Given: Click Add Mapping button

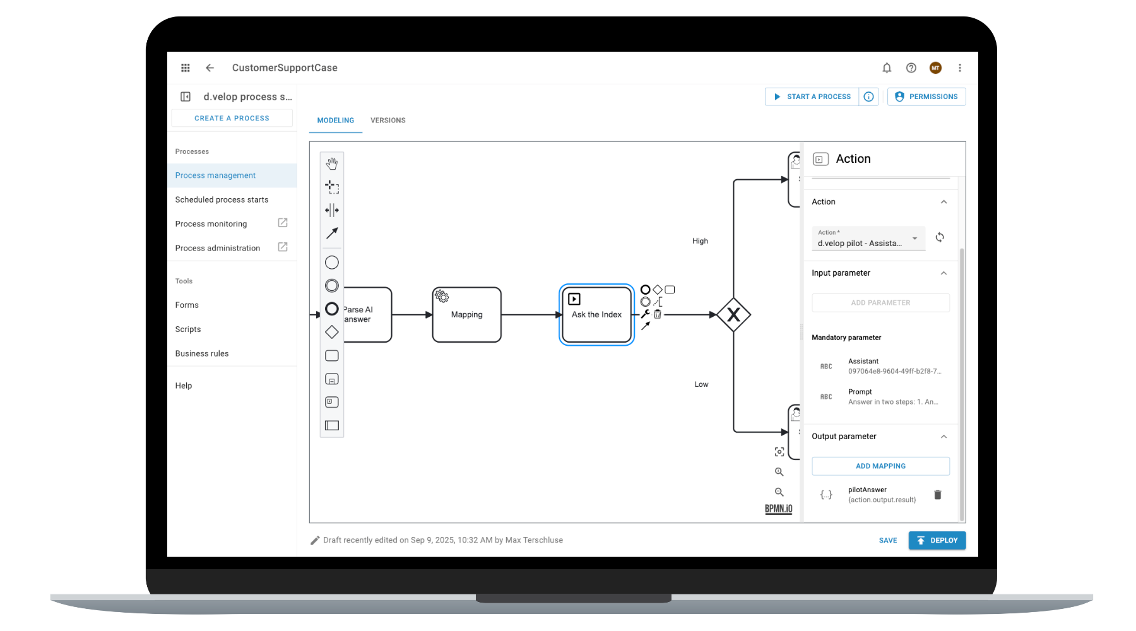Looking at the screenshot, I should tap(880, 466).
